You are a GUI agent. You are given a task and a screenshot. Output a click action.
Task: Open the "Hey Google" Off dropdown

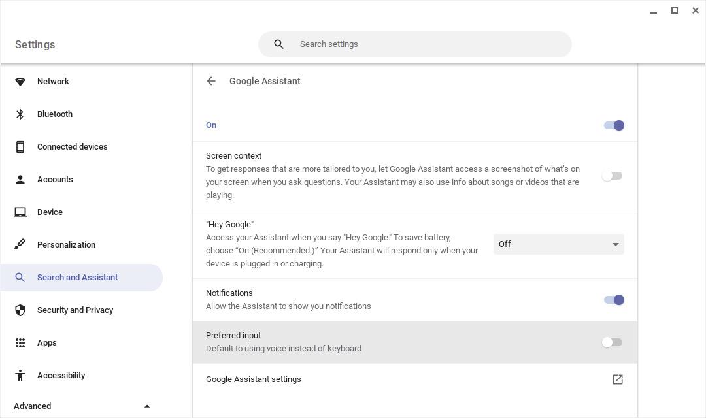pos(559,244)
